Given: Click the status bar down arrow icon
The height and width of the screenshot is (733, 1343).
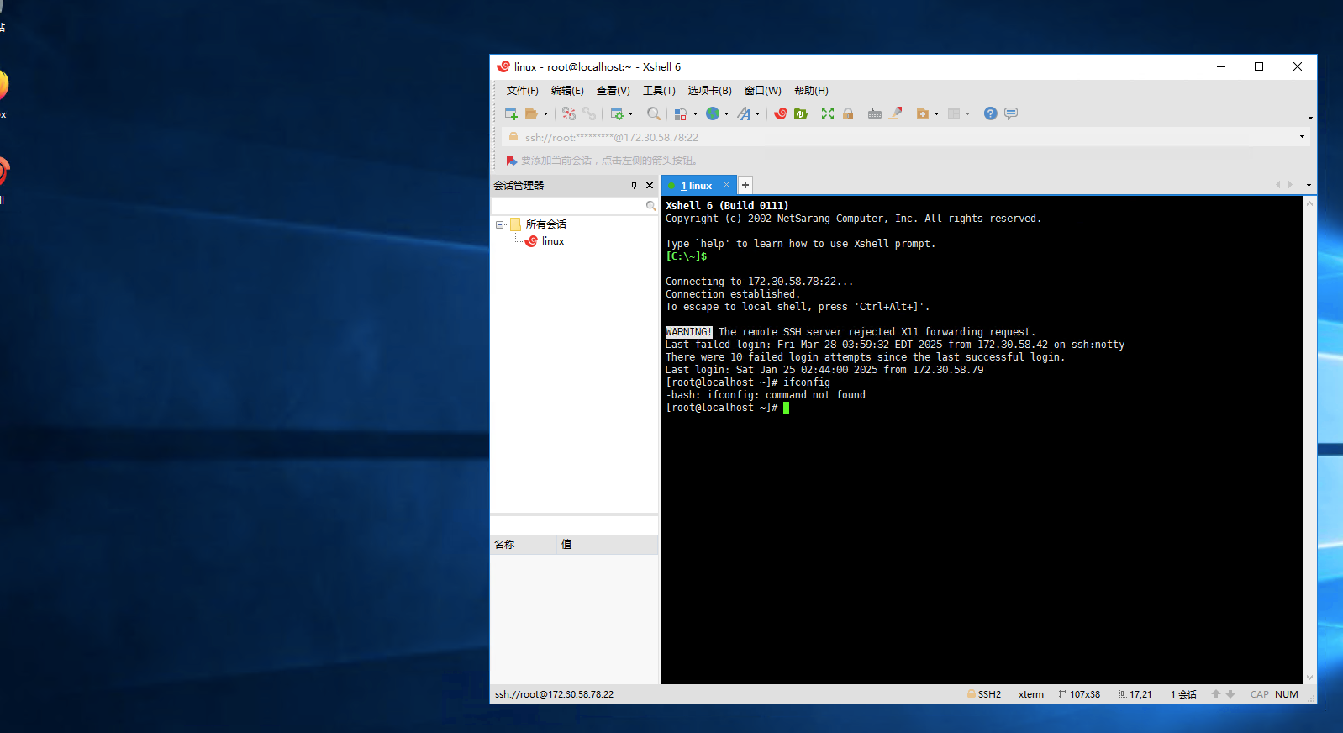Looking at the screenshot, I should 1230,694.
